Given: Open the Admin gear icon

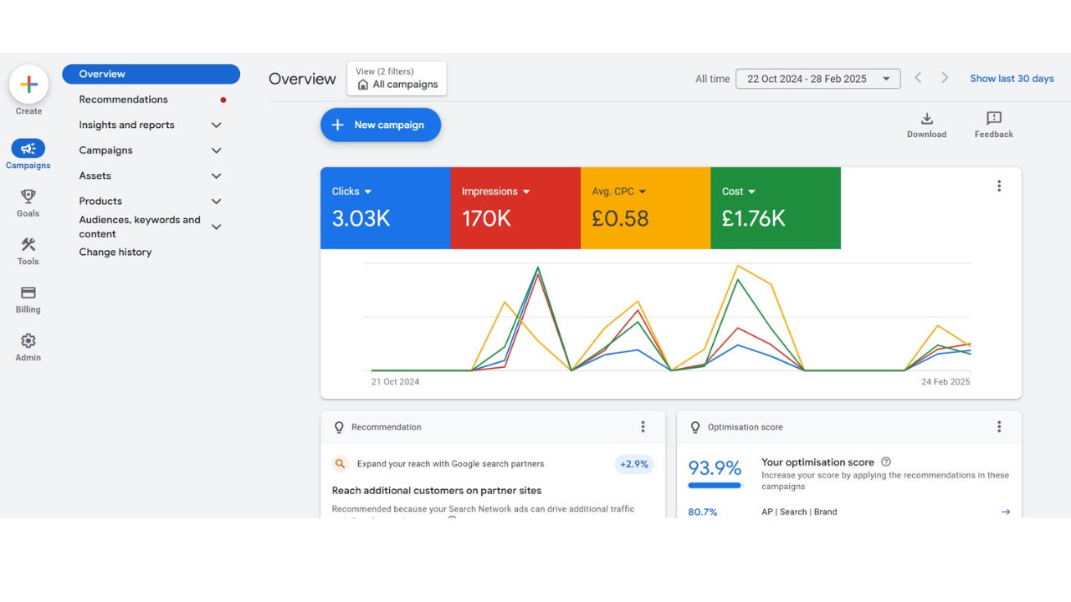Looking at the screenshot, I should pos(28,340).
